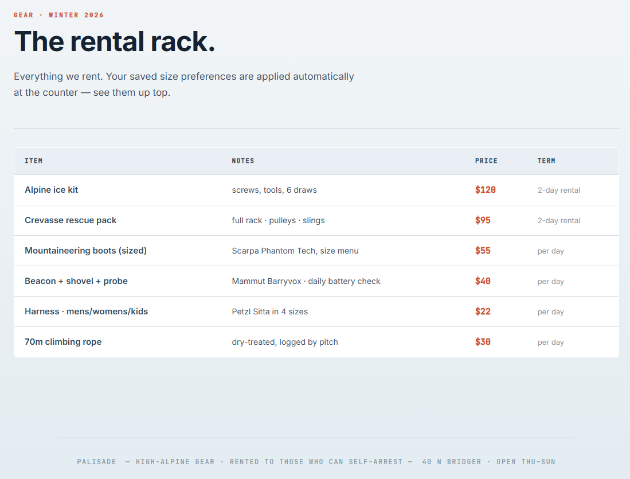Screen dimensions: 630x479
Task: Click 'Mammut Barryvox · daily battery check' note
Action: (306, 281)
